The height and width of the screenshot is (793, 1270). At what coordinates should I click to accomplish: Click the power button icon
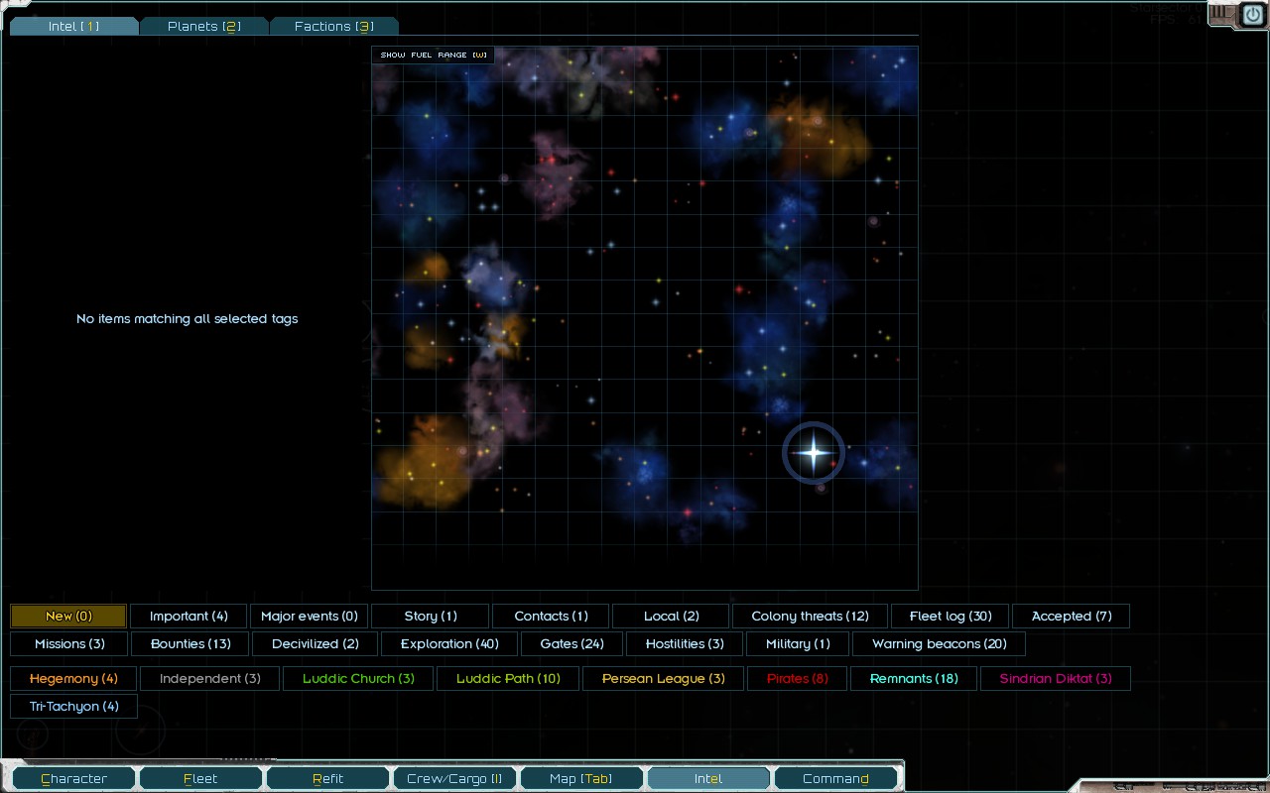tap(1252, 15)
